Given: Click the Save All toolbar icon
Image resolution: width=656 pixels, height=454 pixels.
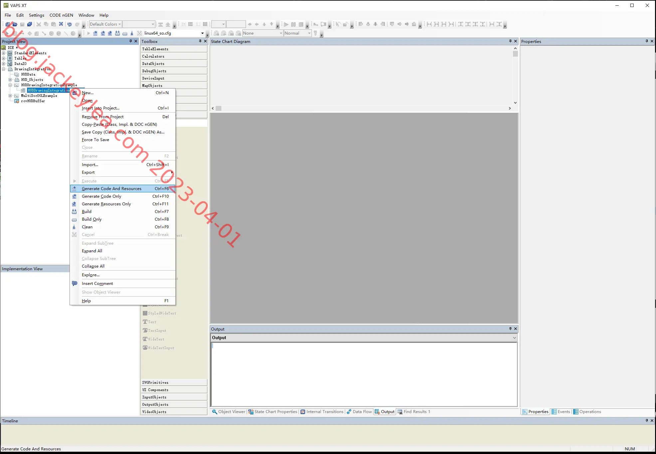Looking at the screenshot, I should (x=30, y=24).
